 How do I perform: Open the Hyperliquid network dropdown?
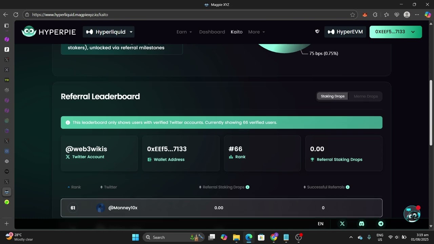coord(109,32)
